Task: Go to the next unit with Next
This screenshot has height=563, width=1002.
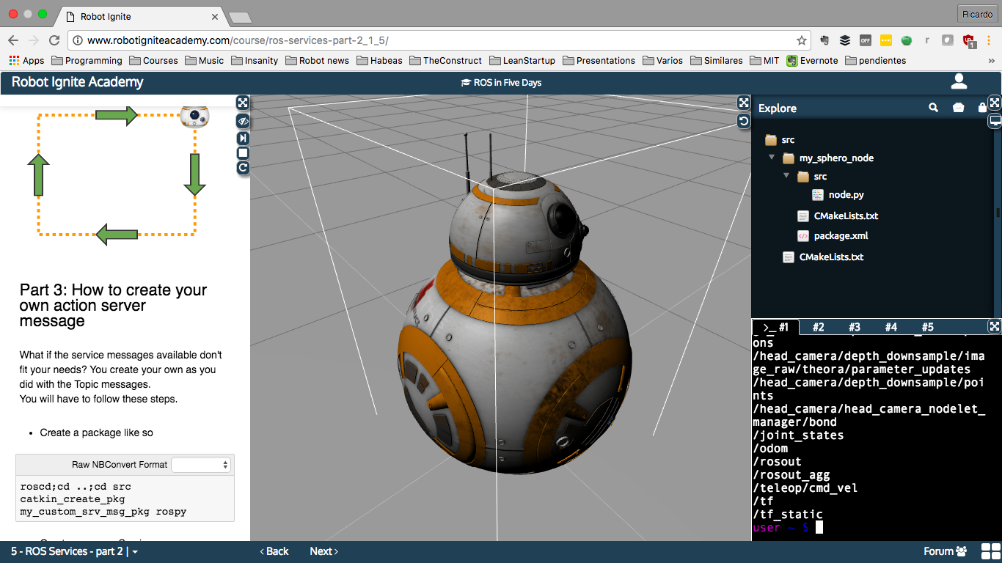Action: pyautogui.click(x=323, y=551)
